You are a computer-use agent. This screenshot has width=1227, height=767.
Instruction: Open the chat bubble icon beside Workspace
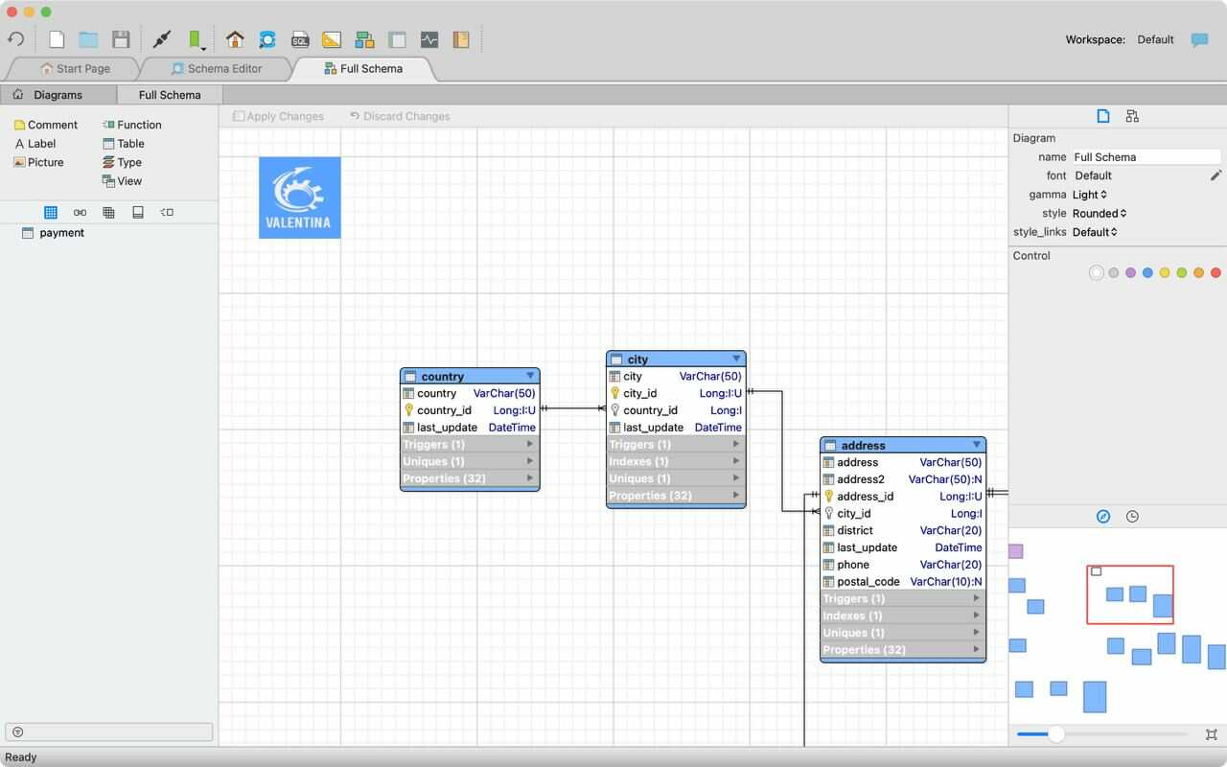[1199, 40]
